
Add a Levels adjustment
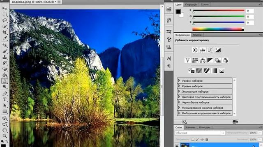203,50
